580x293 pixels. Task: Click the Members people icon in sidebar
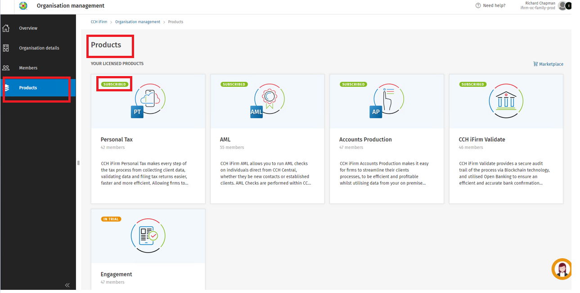(x=6, y=68)
